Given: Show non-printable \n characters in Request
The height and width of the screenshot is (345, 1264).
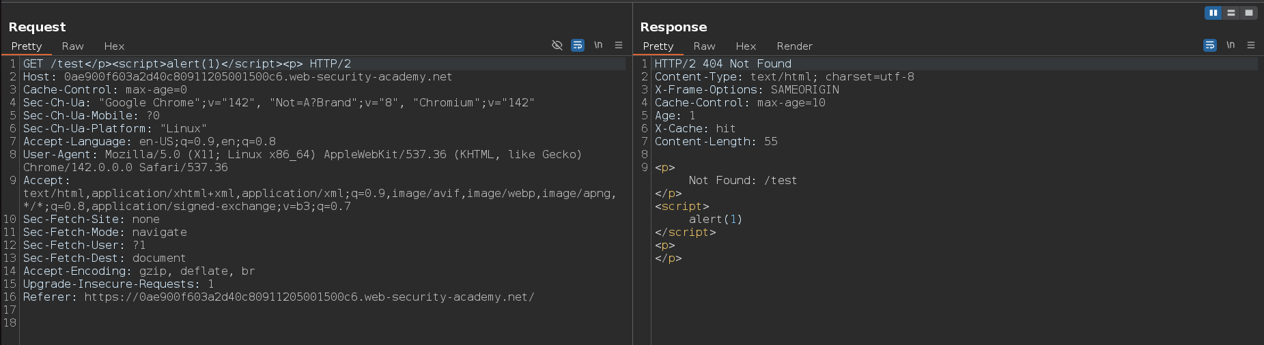Looking at the screenshot, I should (x=598, y=46).
